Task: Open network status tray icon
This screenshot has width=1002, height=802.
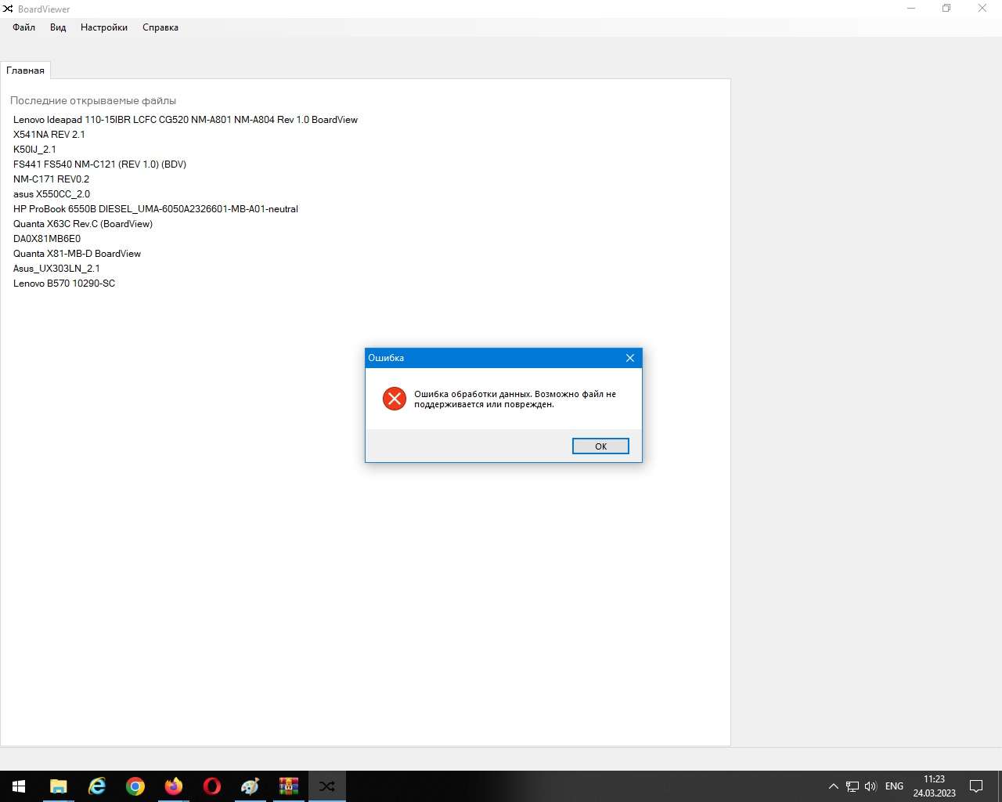Action: (852, 786)
